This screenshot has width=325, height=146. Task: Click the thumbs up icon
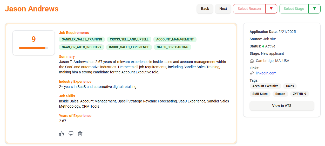tap(62, 134)
